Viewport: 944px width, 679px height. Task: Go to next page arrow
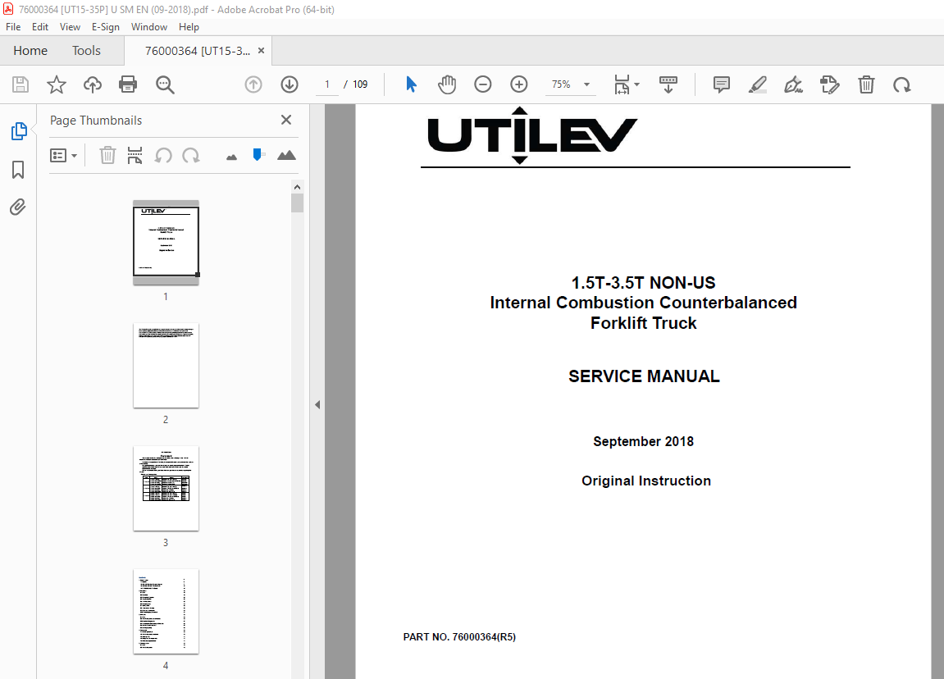(290, 84)
